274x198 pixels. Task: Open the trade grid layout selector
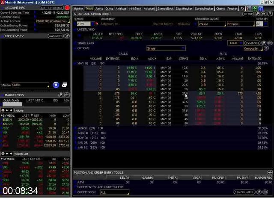point(235,43)
